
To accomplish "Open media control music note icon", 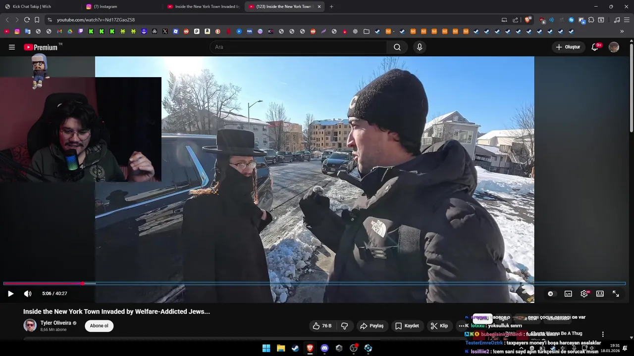I will tap(617, 20).
